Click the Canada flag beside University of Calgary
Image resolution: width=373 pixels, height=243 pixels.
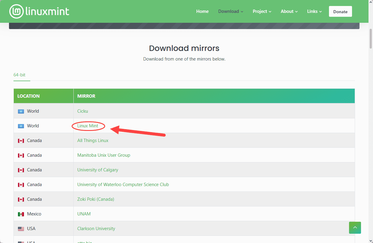click(21, 170)
